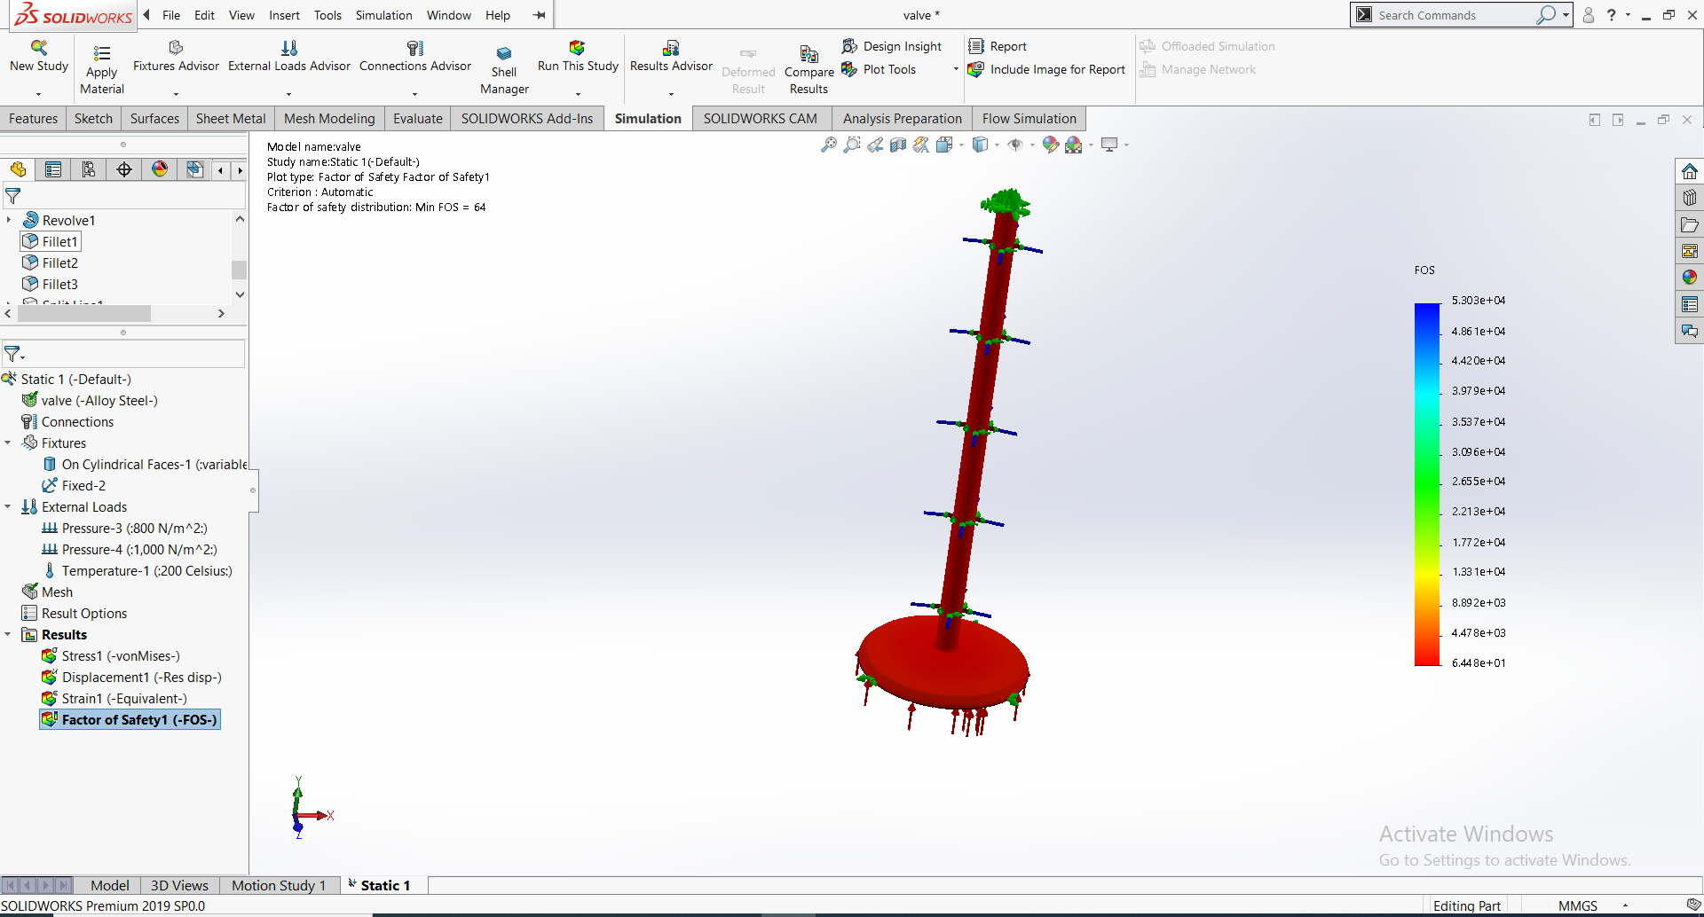1704x917 pixels.
Task: Click feature tree horizontal scrollbar
Action: pyautogui.click(x=84, y=313)
